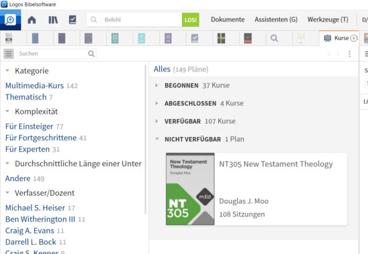Open the sidebar hamburger menu icon
The height and width of the screenshot is (254, 368).
pos(9,53)
